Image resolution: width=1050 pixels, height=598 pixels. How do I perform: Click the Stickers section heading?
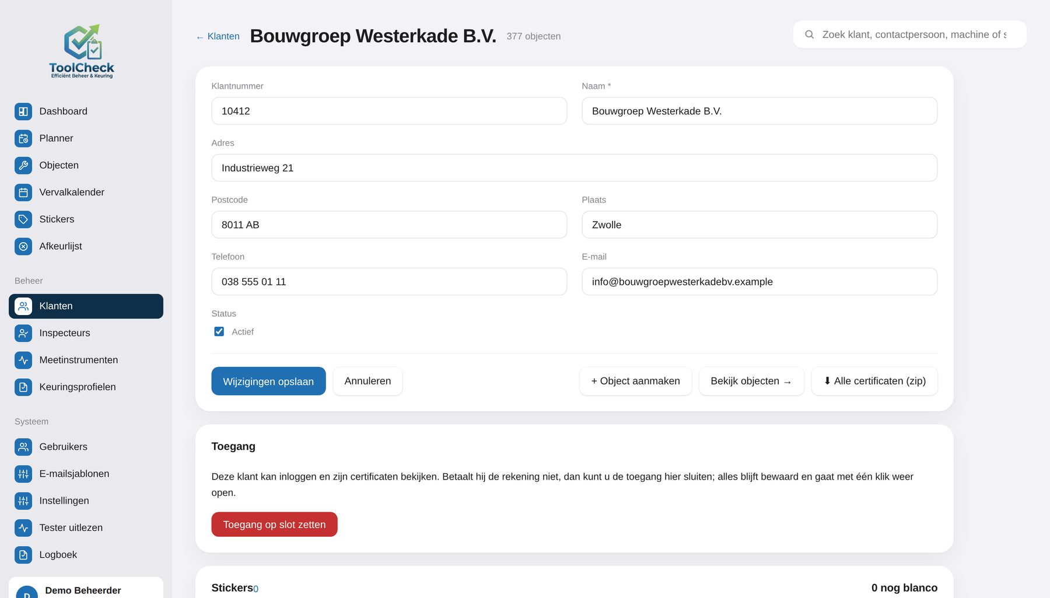point(232,588)
